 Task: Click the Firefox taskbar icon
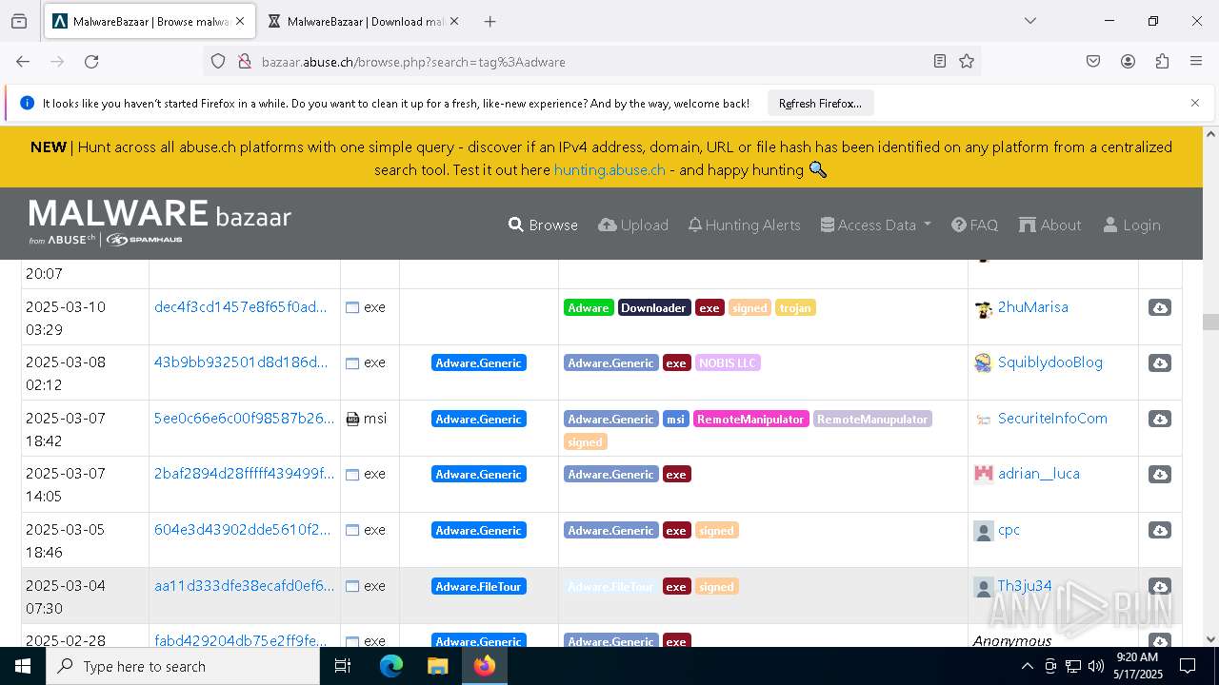pos(485,666)
